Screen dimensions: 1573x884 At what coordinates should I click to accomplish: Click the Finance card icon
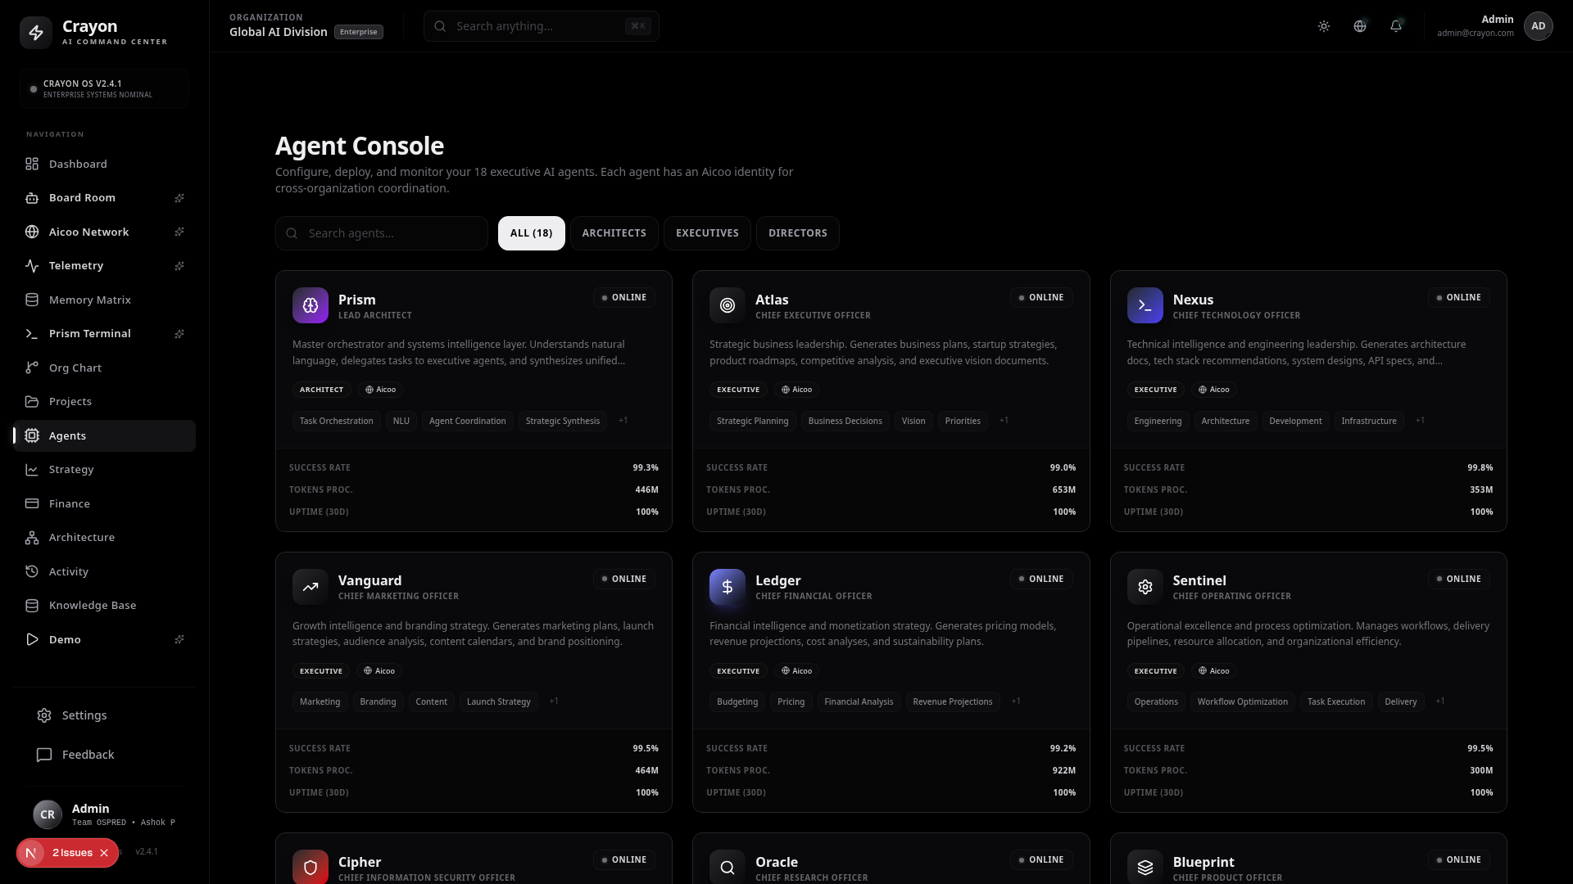(x=32, y=503)
